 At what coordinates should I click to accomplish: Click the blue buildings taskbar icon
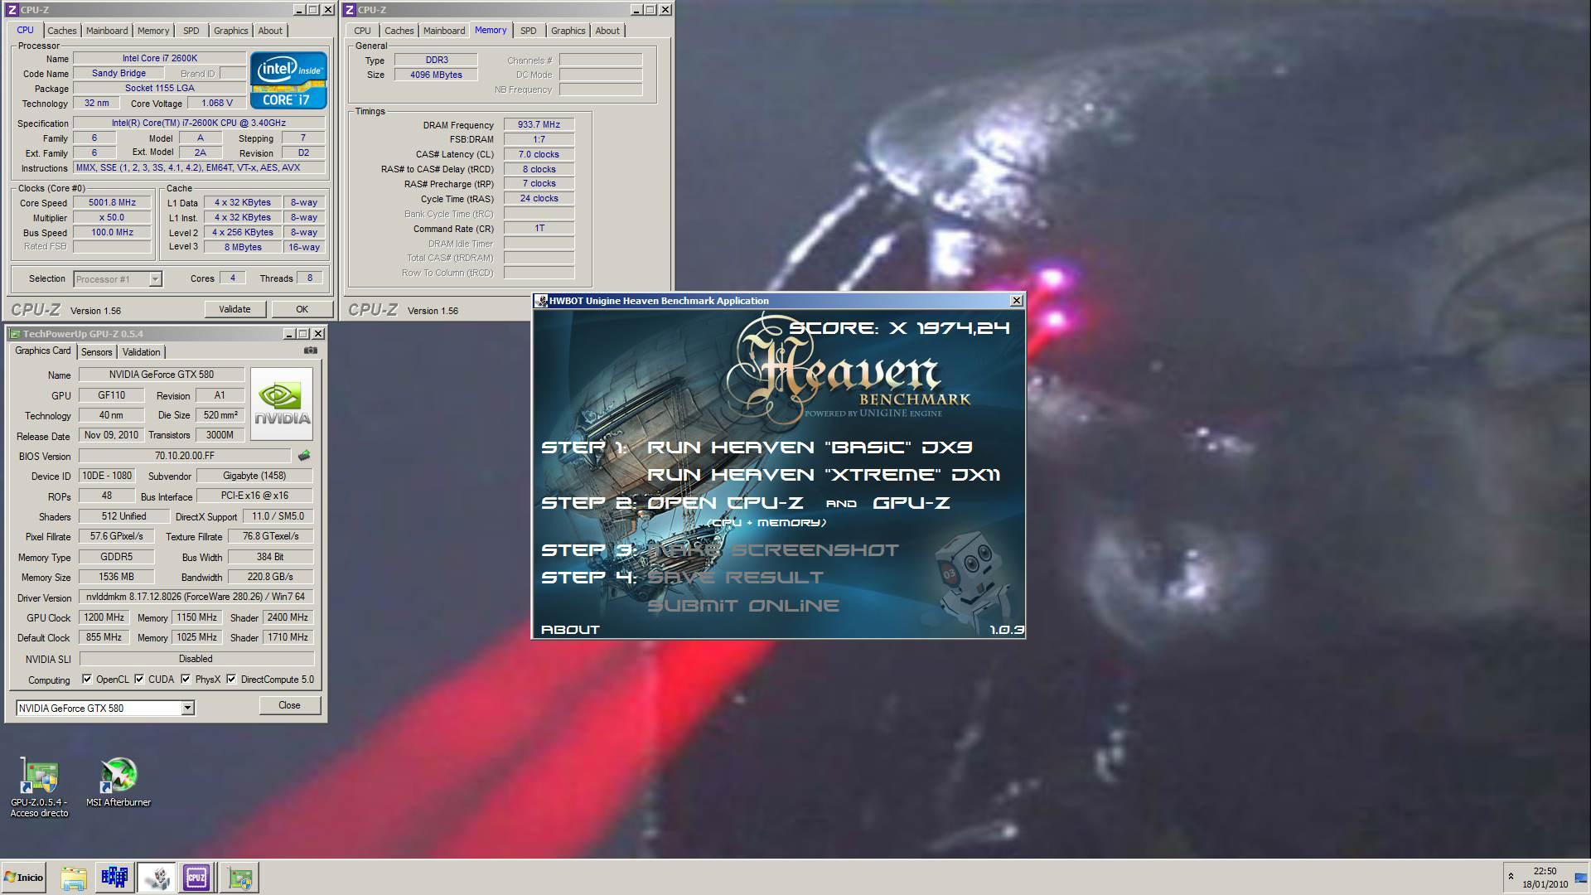114,878
